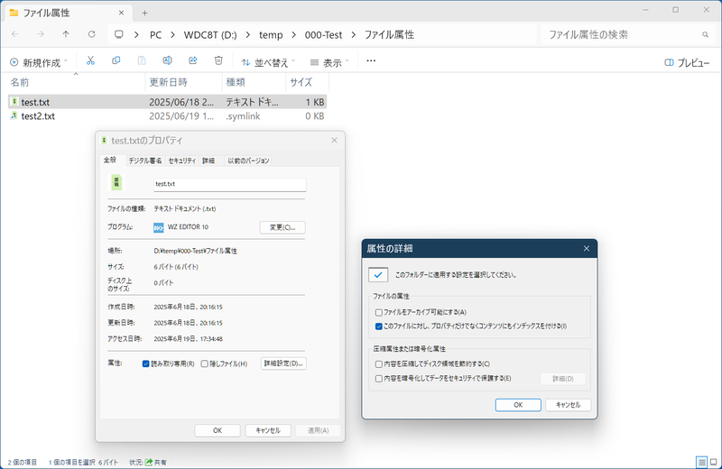
Task: Click the test.txt filename input field
Action: pyautogui.click(x=230, y=184)
